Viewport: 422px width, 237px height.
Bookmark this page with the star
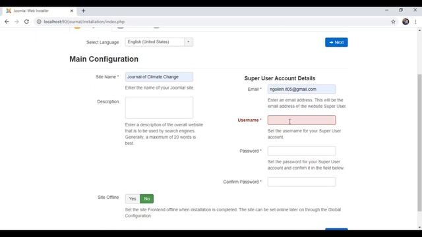393,22
